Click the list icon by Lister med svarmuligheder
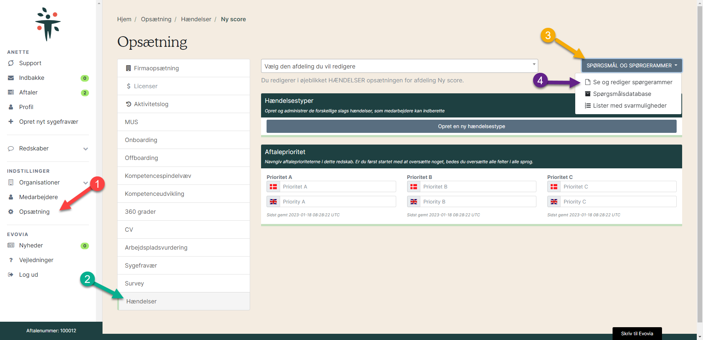703x340 pixels. click(588, 105)
